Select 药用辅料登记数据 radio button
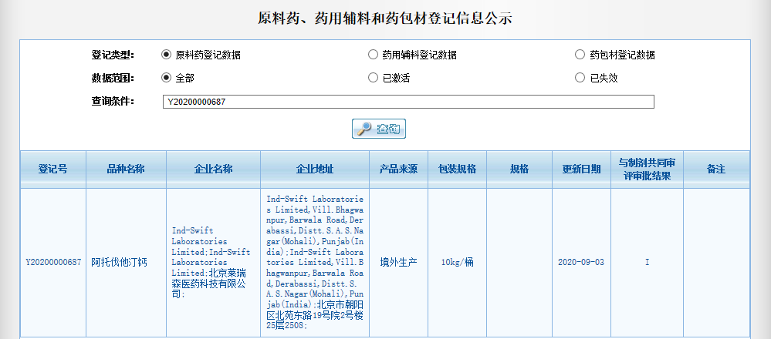This screenshot has height=339, width=771. point(374,55)
